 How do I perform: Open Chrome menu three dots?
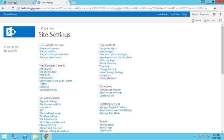pyautogui.click(x=221, y=8)
